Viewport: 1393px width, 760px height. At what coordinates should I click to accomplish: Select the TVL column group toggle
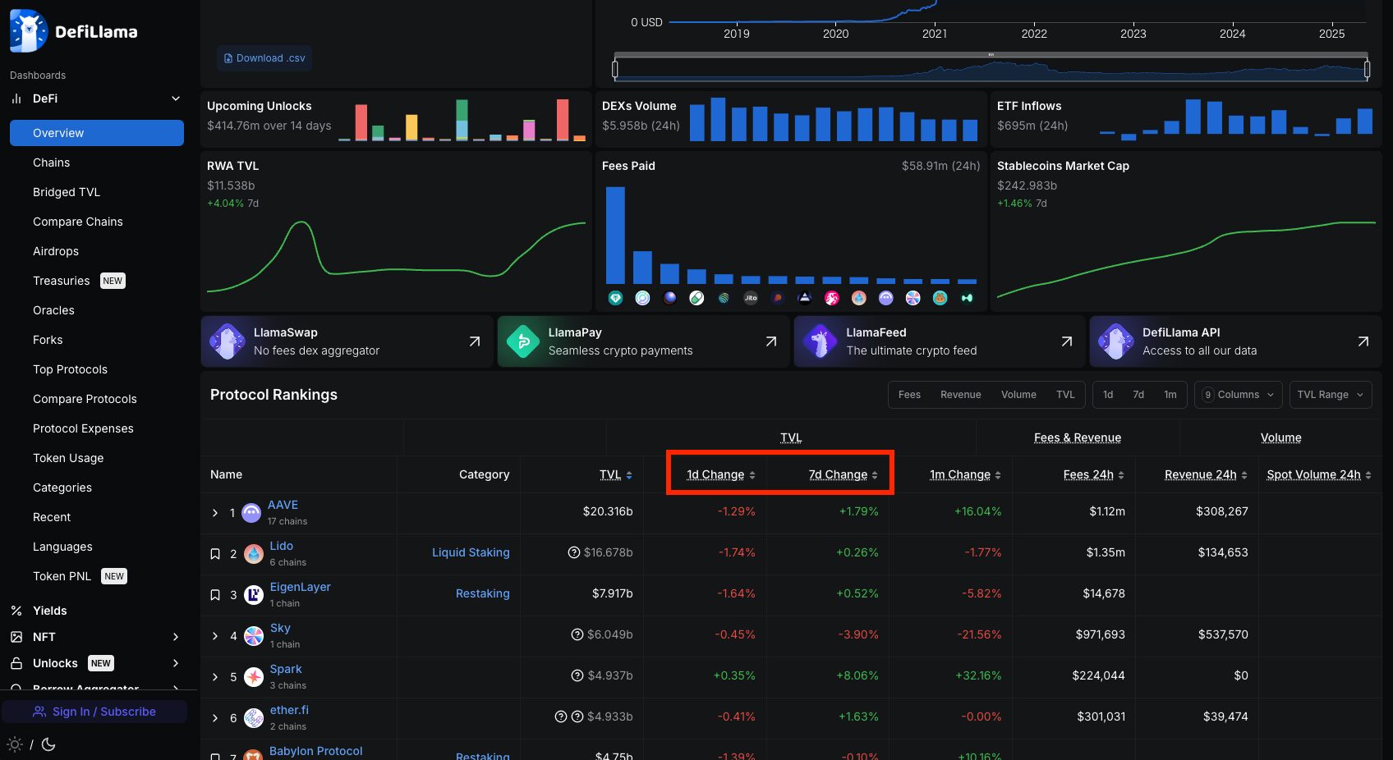[1065, 395]
